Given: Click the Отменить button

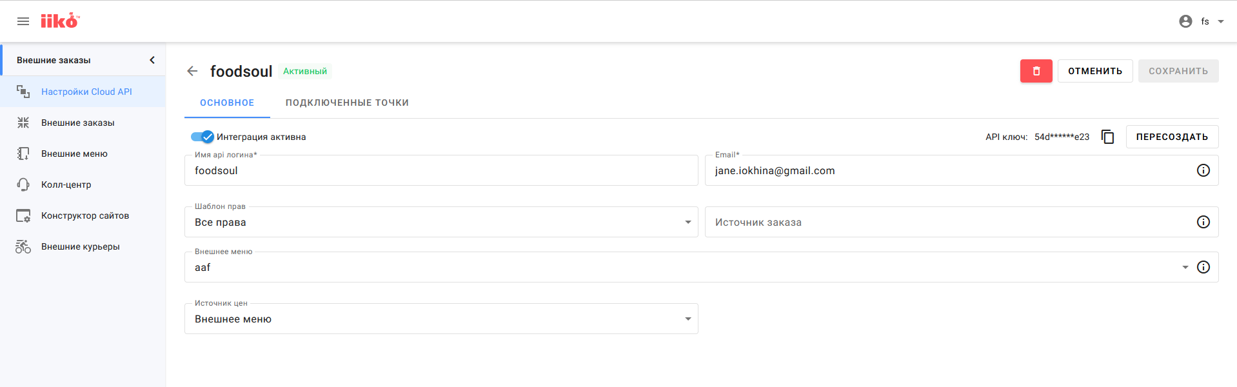Looking at the screenshot, I should pos(1094,71).
